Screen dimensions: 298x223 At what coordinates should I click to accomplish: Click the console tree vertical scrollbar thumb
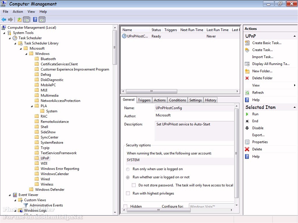coord(115,47)
